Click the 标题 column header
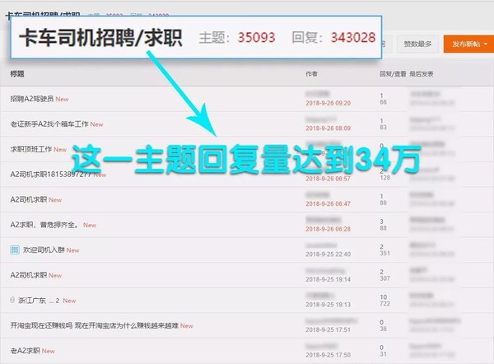Image resolution: width=494 pixels, height=364 pixels. [x=18, y=73]
